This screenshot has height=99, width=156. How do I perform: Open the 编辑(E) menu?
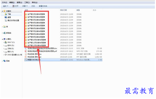click(x=12, y=3)
